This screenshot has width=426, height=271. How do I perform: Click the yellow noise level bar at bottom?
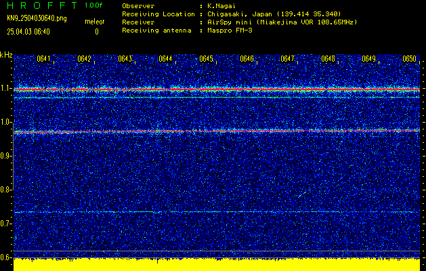[x=217, y=265]
